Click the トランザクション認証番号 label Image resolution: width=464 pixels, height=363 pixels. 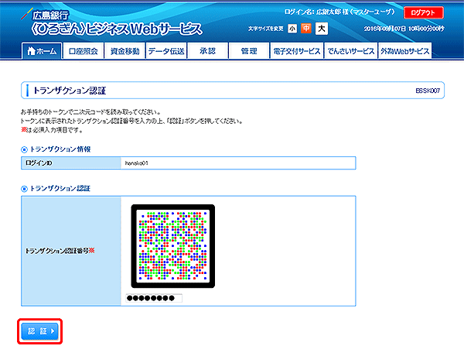(x=60, y=251)
